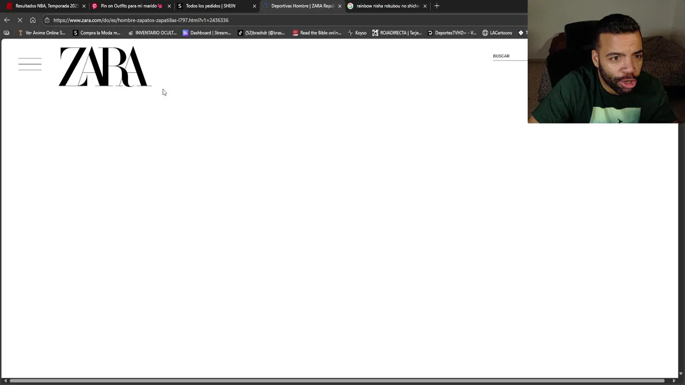
Task: Close the Deportivas Hombre ZARA tab
Action: [x=339, y=6]
